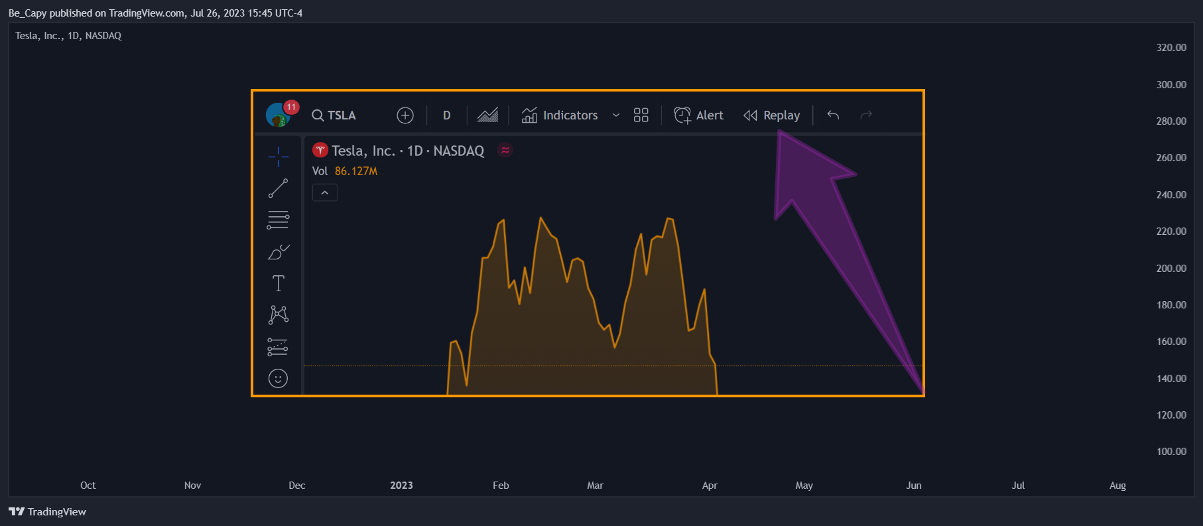Open the TSLA symbol search
The height and width of the screenshot is (526, 1203).
pos(334,115)
